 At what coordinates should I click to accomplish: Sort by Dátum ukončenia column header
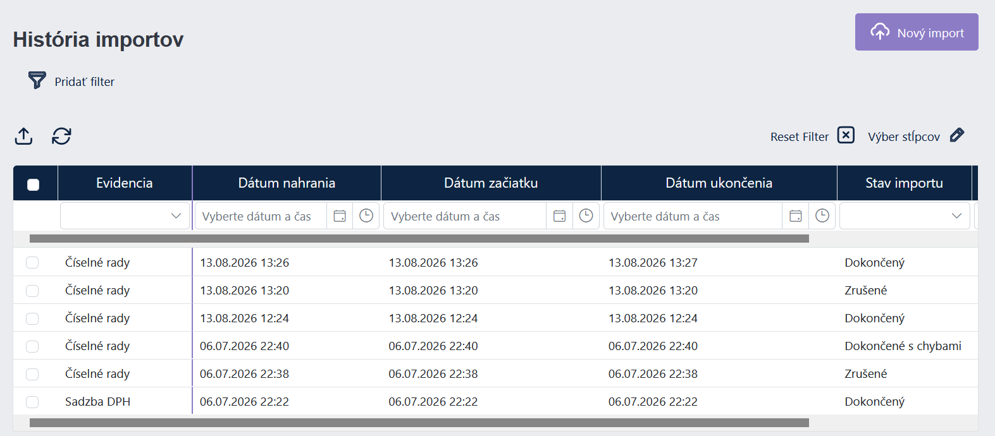pos(719,183)
